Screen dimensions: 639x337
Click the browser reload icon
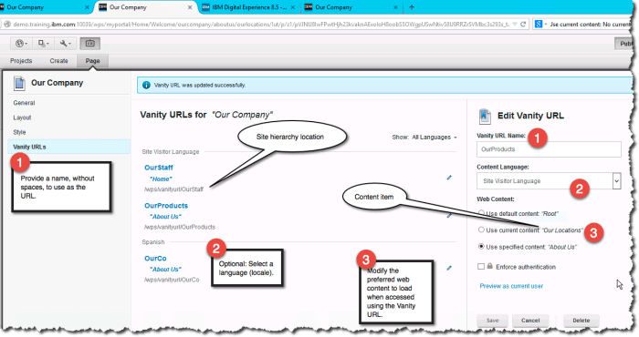point(523,25)
